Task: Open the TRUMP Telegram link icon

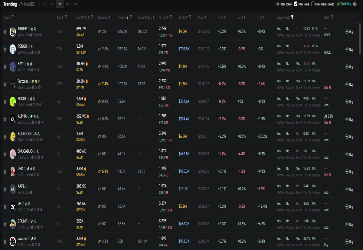Action: click(41, 35)
